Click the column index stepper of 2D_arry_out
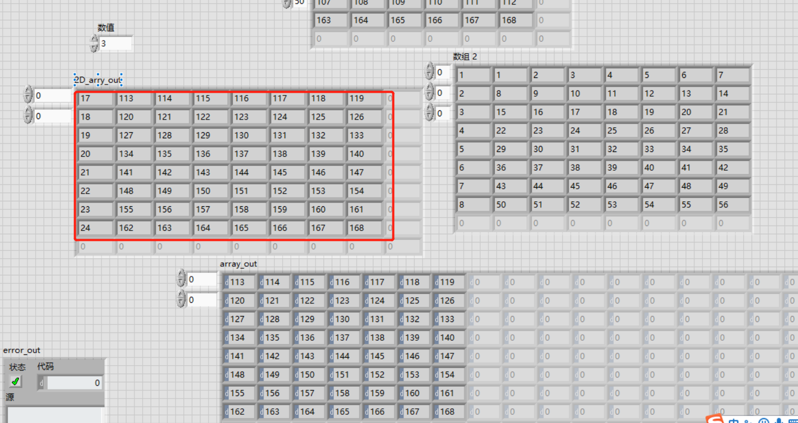 tap(28, 116)
